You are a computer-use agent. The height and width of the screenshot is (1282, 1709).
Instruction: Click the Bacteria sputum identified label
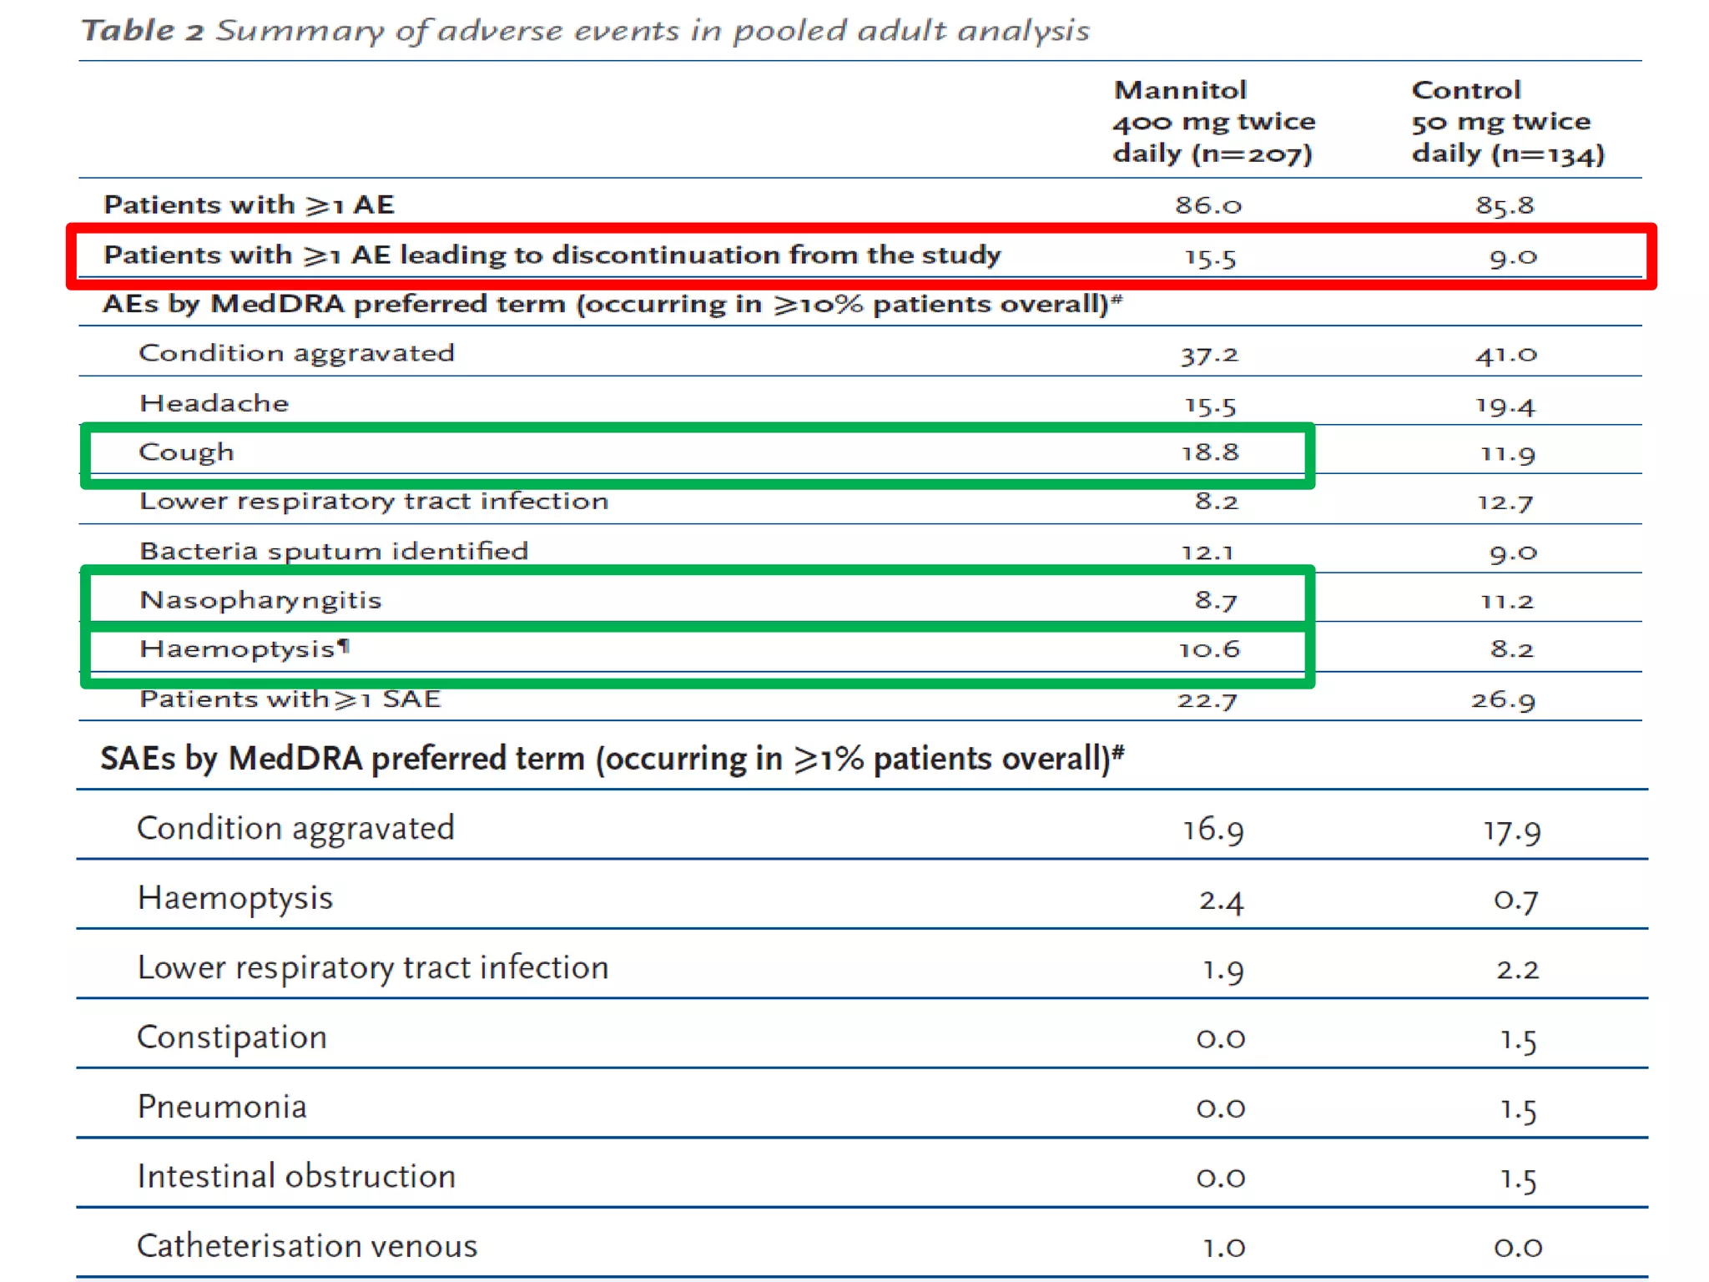[x=334, y=552]
